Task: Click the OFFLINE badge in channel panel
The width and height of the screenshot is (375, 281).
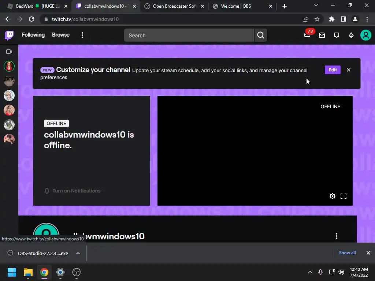Action: pyautogui.click(x=56, y=123)
